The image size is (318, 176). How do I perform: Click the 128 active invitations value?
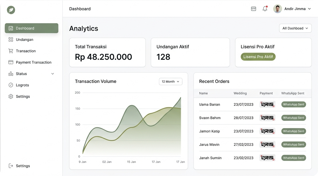163,57
